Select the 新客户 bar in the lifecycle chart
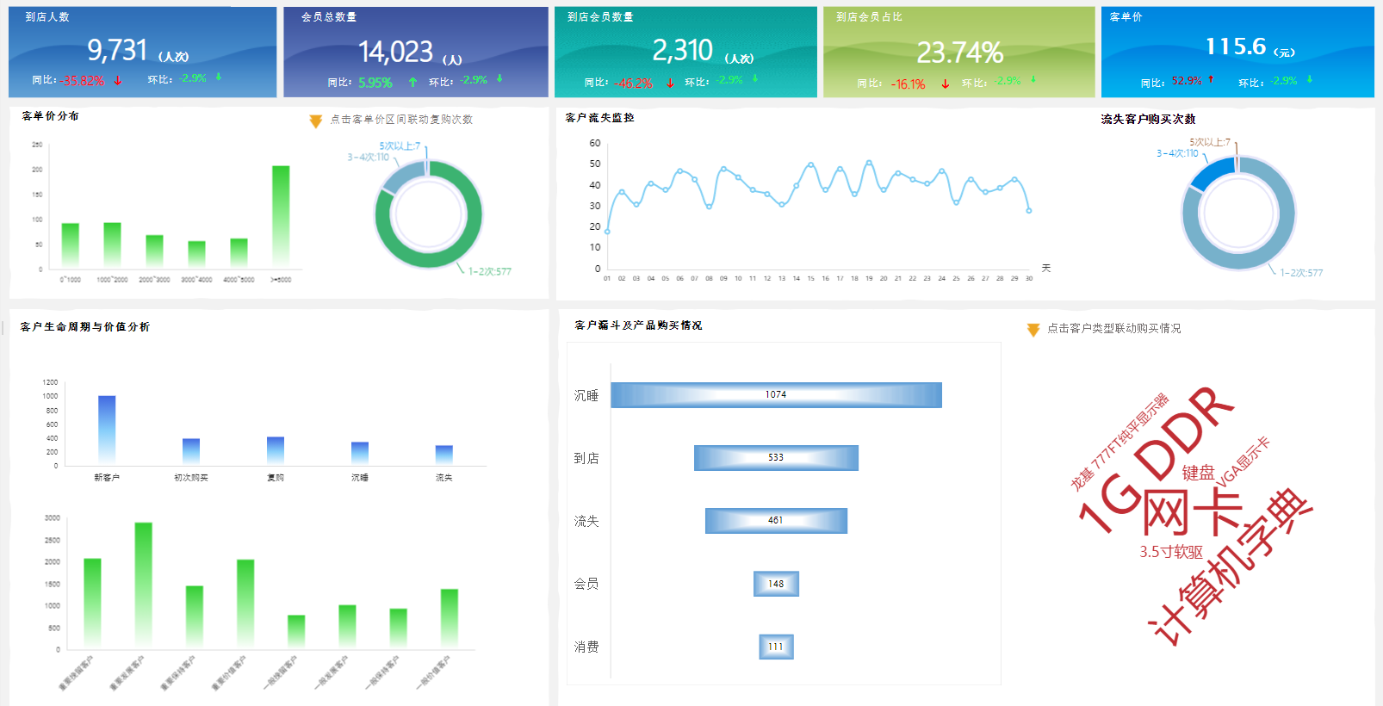Viewport: 1383px width, 706px height. point(107,430)
